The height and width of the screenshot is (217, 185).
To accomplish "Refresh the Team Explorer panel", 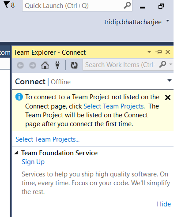I will [x=74, y=65].
